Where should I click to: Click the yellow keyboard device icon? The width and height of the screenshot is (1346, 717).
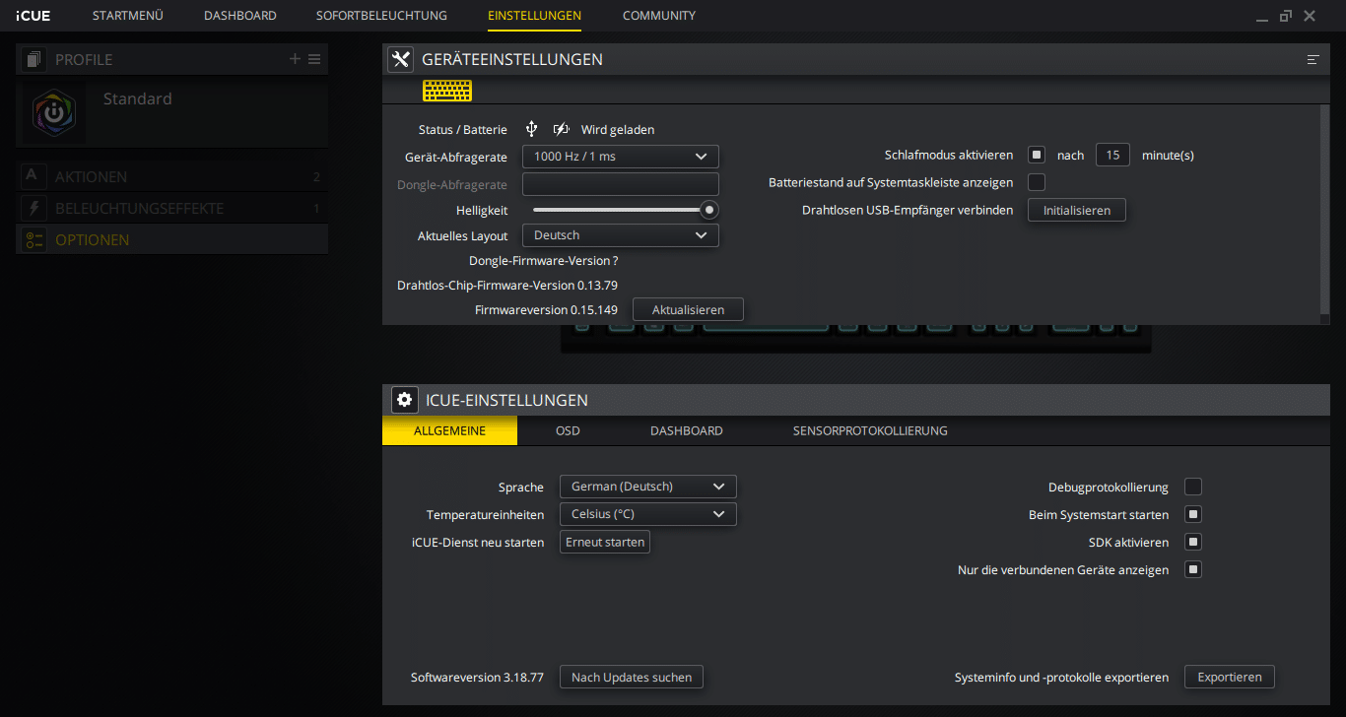[x=447, y=91]
